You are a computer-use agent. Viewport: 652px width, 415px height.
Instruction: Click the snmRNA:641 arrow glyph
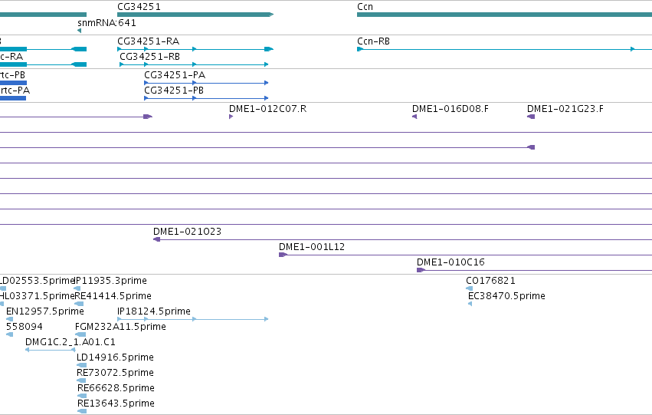point(79,31)
